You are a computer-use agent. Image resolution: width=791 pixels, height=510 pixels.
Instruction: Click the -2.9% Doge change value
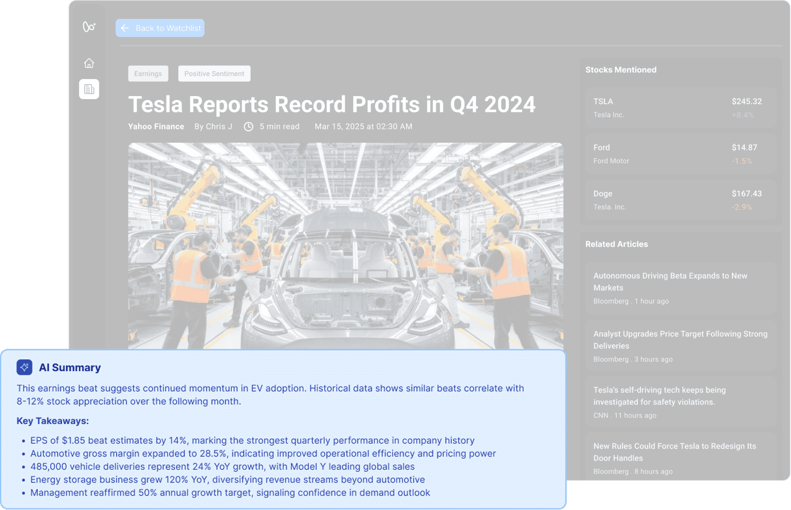coord(742,207)
